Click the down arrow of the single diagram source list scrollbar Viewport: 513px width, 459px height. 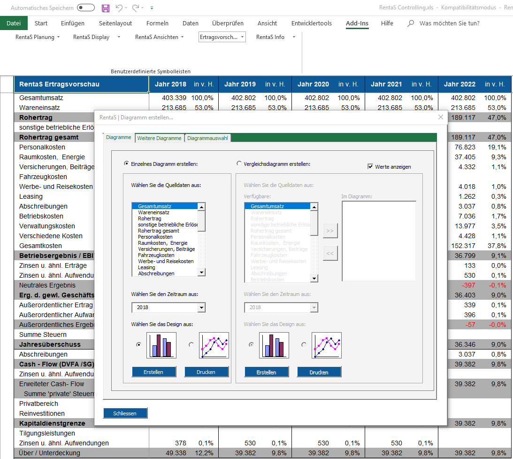pyautogui.click(x=201, y=272)
